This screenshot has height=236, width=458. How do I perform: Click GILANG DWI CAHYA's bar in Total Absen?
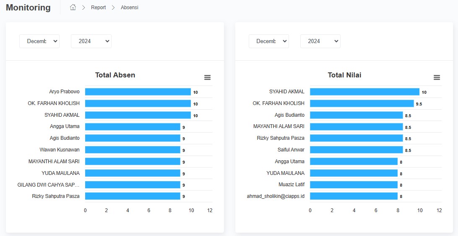coord(132,185)
